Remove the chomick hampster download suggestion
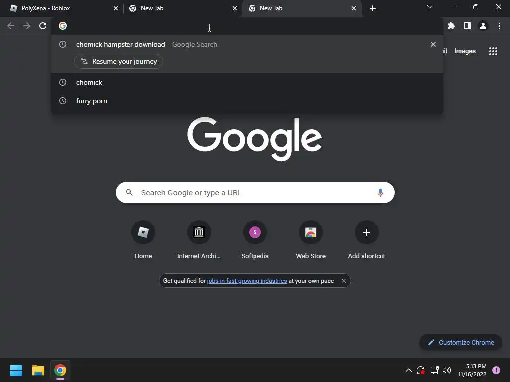 pyautogui.click(x=433, y=44)
